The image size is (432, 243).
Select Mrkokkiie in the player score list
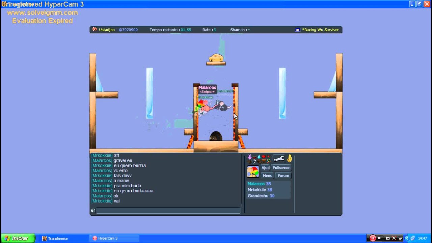click(x=269, y=190)
